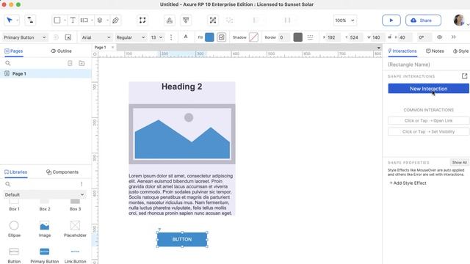Click the New Interaction button
470x264 pixels.
[x=428, y=89]
